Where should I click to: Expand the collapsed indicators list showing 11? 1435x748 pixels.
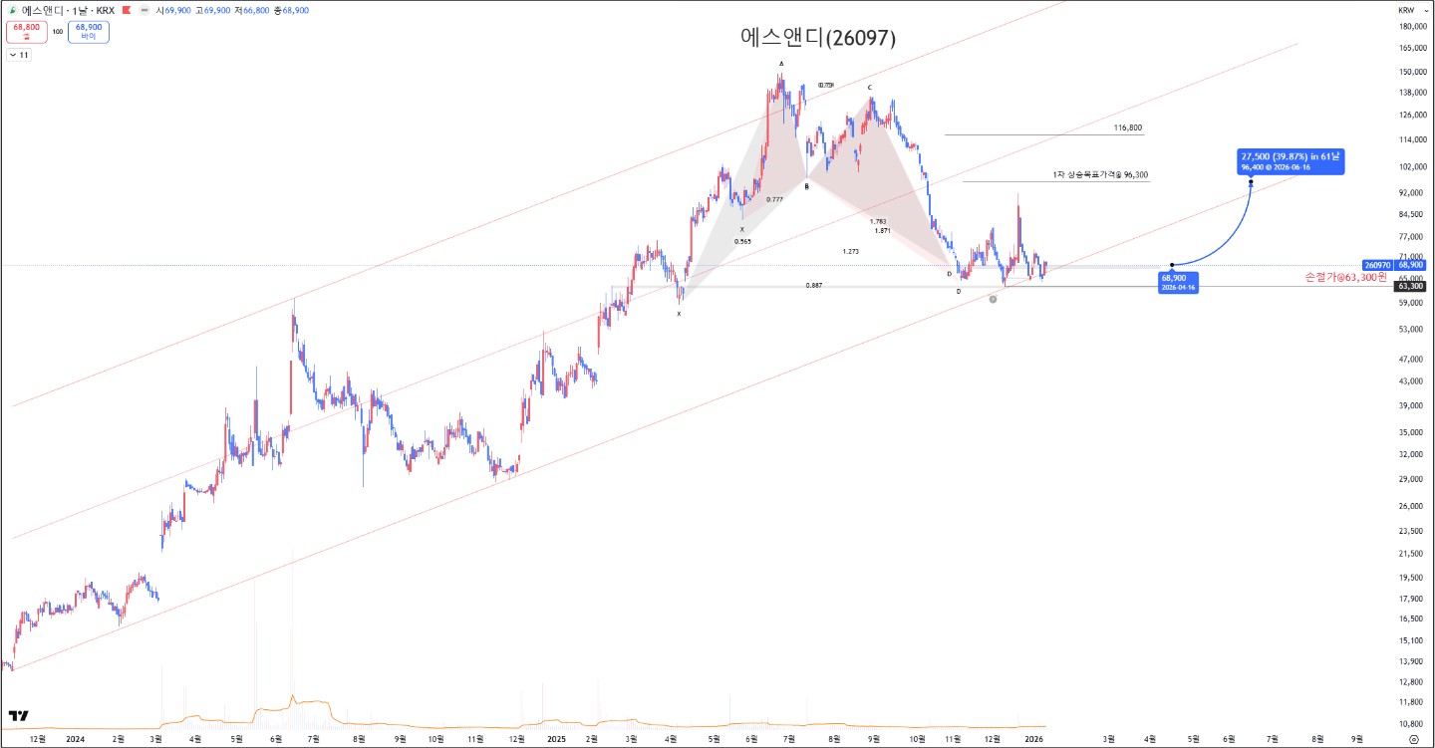pos(19,55)
